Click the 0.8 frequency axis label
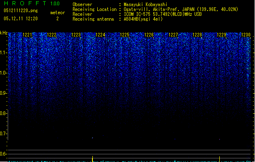 point(3,113)
